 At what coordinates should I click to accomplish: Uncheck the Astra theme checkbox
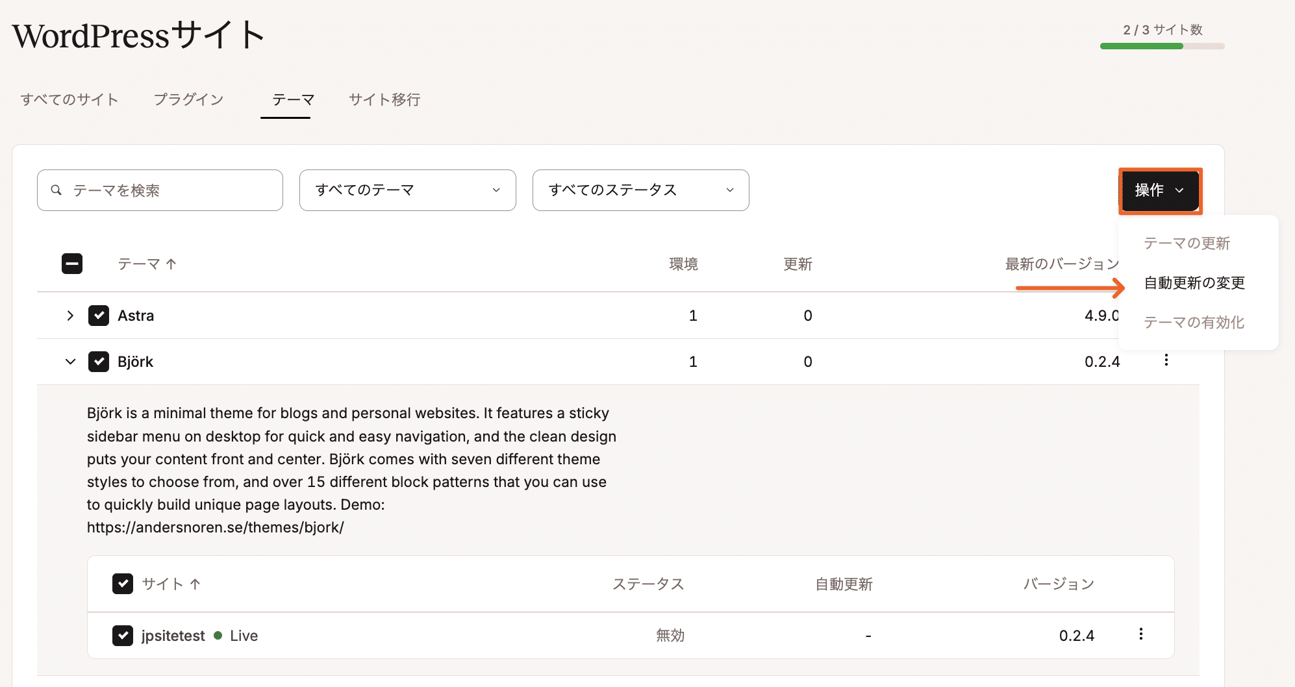[99, 316]
